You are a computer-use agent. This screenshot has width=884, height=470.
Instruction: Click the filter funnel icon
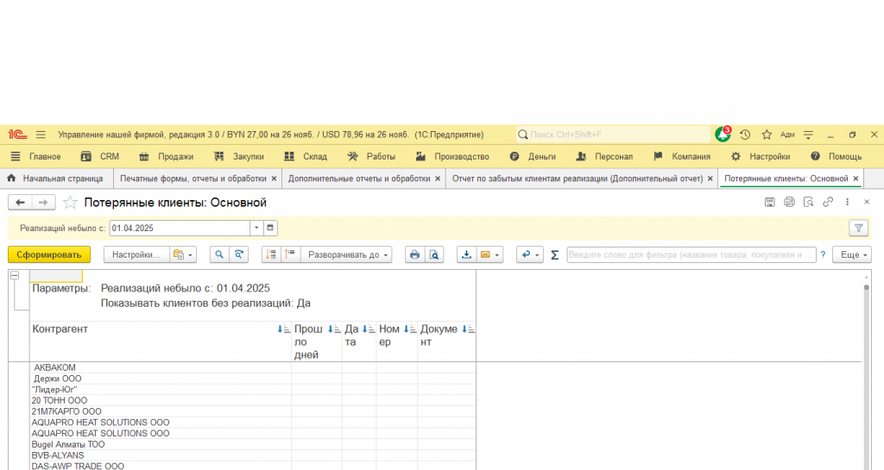[858, 228]
